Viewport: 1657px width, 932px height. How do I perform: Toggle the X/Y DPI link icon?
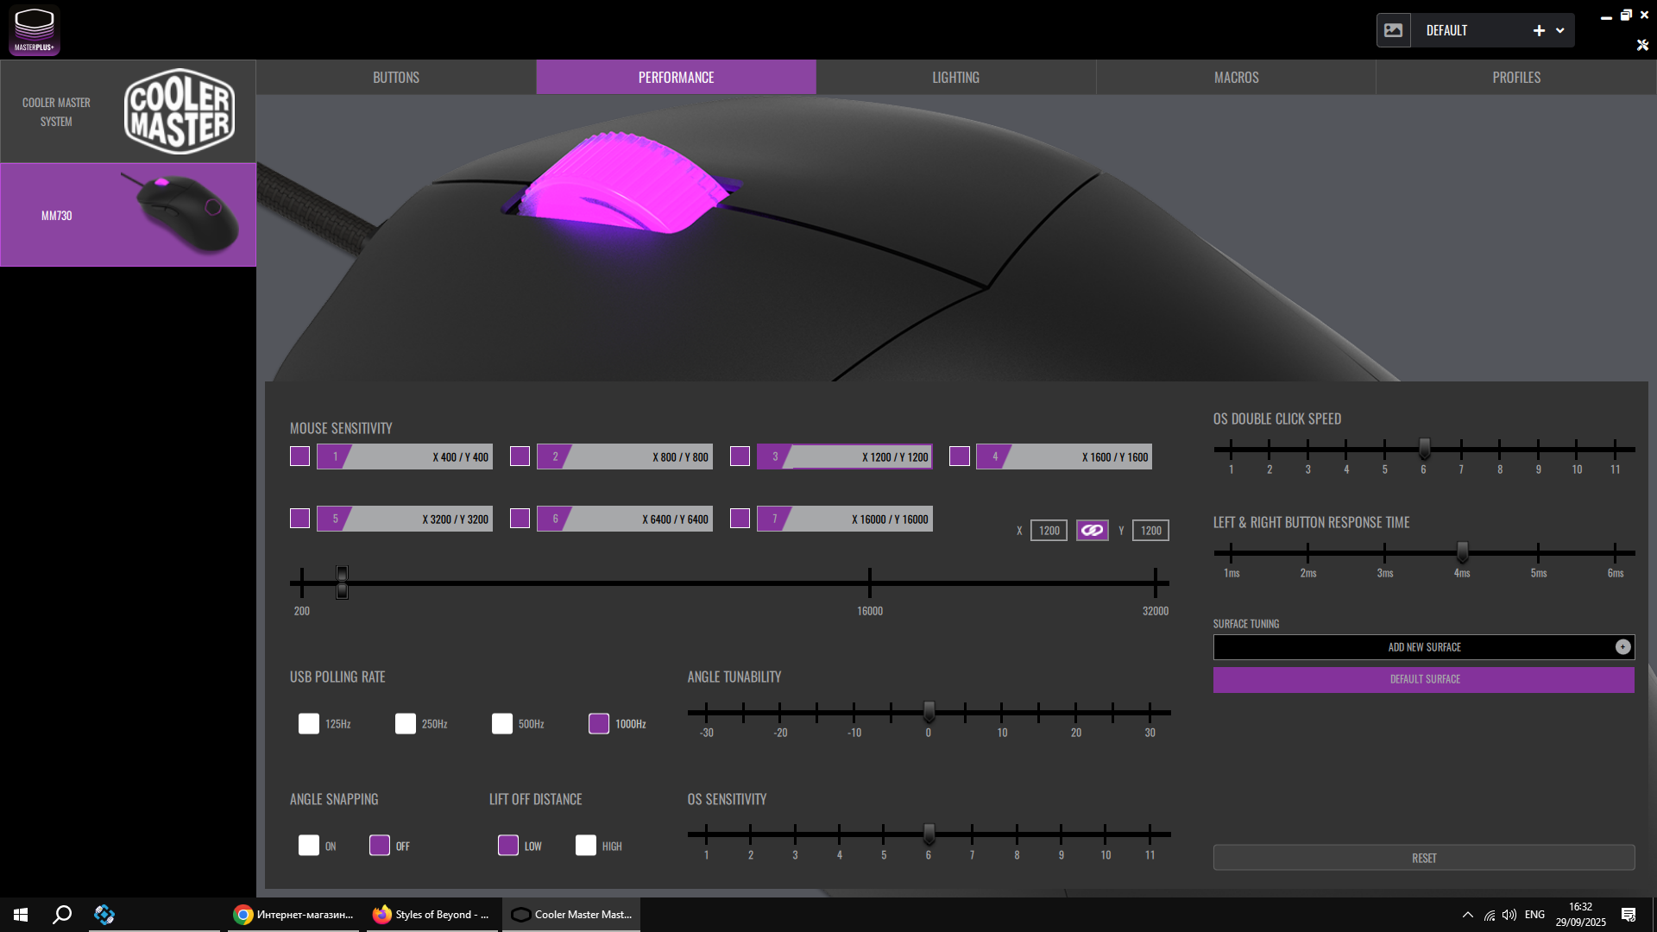tap(1092, 531)
